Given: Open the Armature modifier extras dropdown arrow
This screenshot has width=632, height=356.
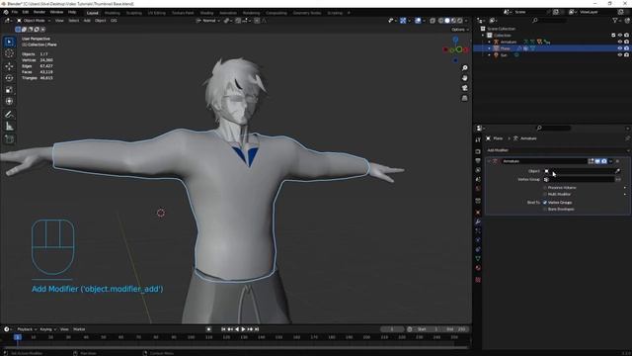Looking at the screenshot, I should click(x=610, y=161).
